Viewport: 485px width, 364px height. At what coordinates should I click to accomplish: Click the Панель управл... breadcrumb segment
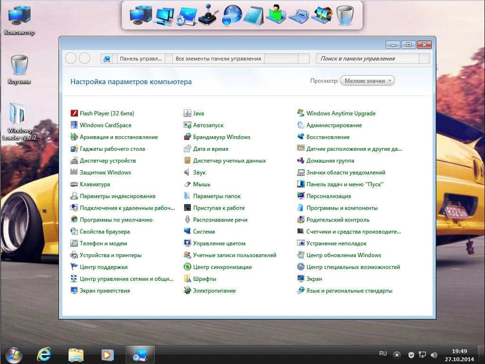[x=141, y=59]
